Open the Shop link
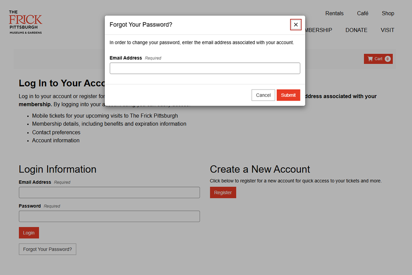Image resolution: width=412 pixels, height=275 pixels. point(388,13)
